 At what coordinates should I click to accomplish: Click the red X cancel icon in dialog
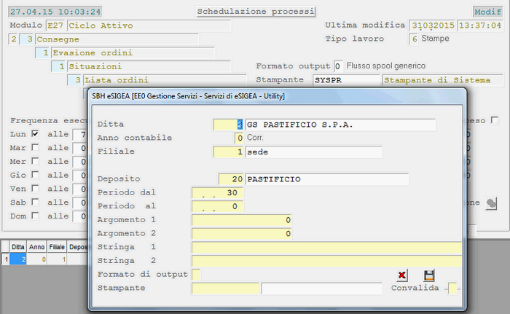pos(402,275)
